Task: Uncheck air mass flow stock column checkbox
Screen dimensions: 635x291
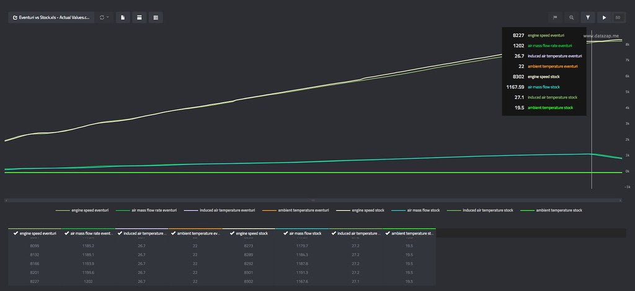Action: tap(285, 234)
